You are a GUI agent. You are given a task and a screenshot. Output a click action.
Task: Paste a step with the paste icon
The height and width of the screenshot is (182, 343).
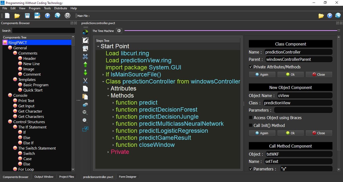pyautogui.click(x=85, y=97)
